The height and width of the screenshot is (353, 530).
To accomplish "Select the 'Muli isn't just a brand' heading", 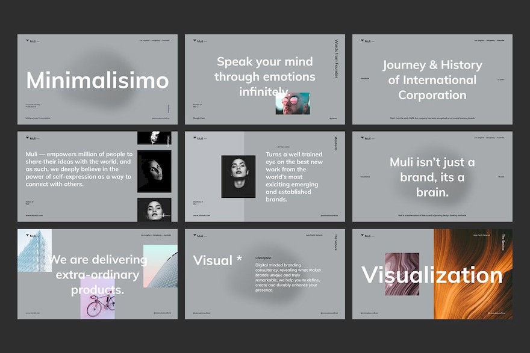I will (432, 177).
